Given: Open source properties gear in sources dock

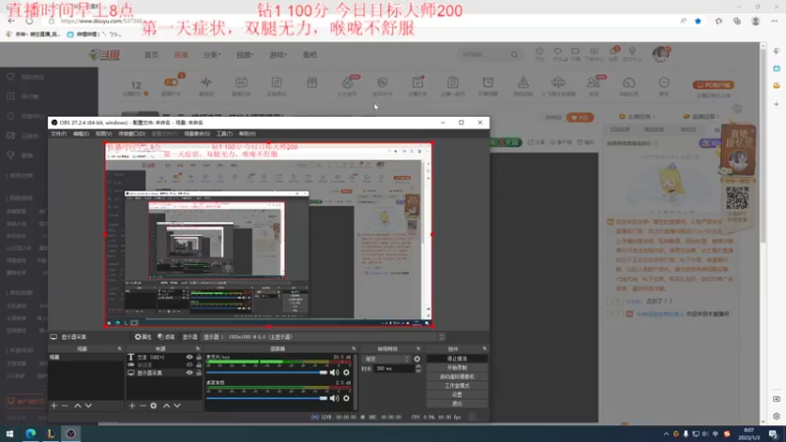Looking at the screenshot, I should tap(153, 406).
